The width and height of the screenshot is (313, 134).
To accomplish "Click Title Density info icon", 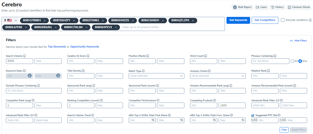I will click(x=83, y=71).
